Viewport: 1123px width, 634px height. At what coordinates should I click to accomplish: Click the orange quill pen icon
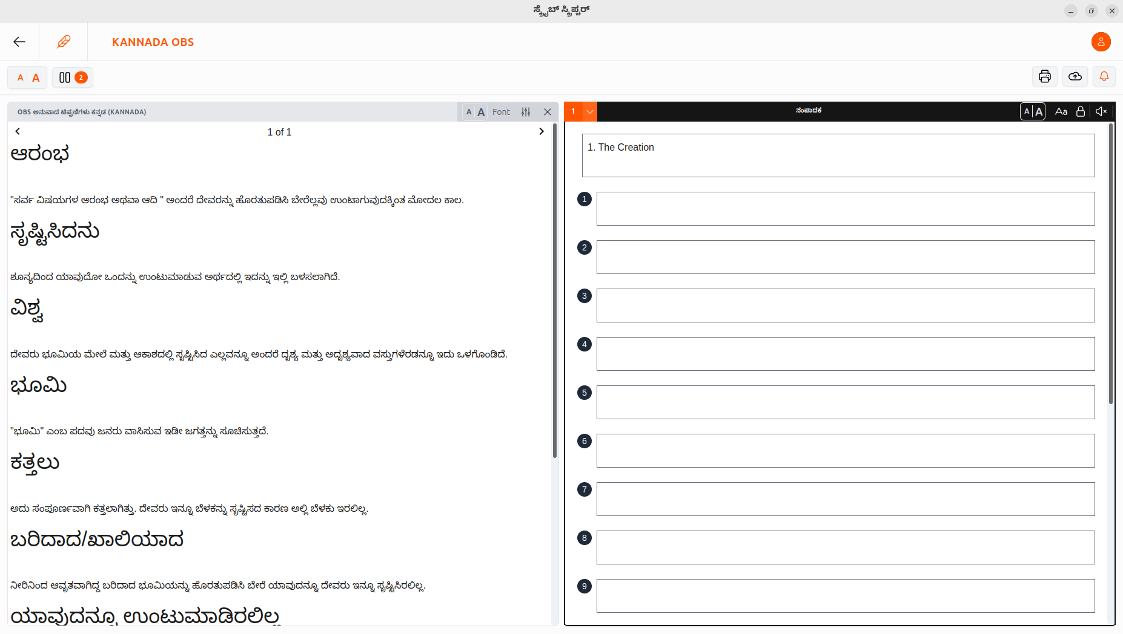[x=64, y=41]
